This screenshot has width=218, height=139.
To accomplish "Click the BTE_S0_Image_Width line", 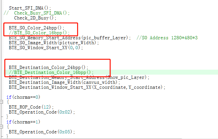I will [x=54, y=43].
